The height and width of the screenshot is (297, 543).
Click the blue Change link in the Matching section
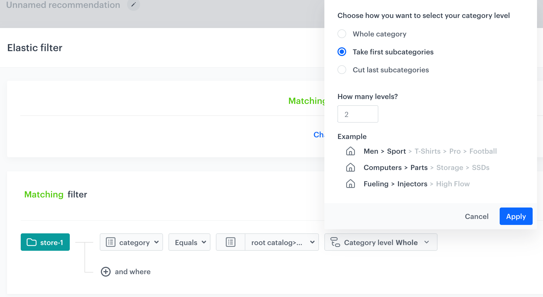pyautogui.click(x=320, y=135)
